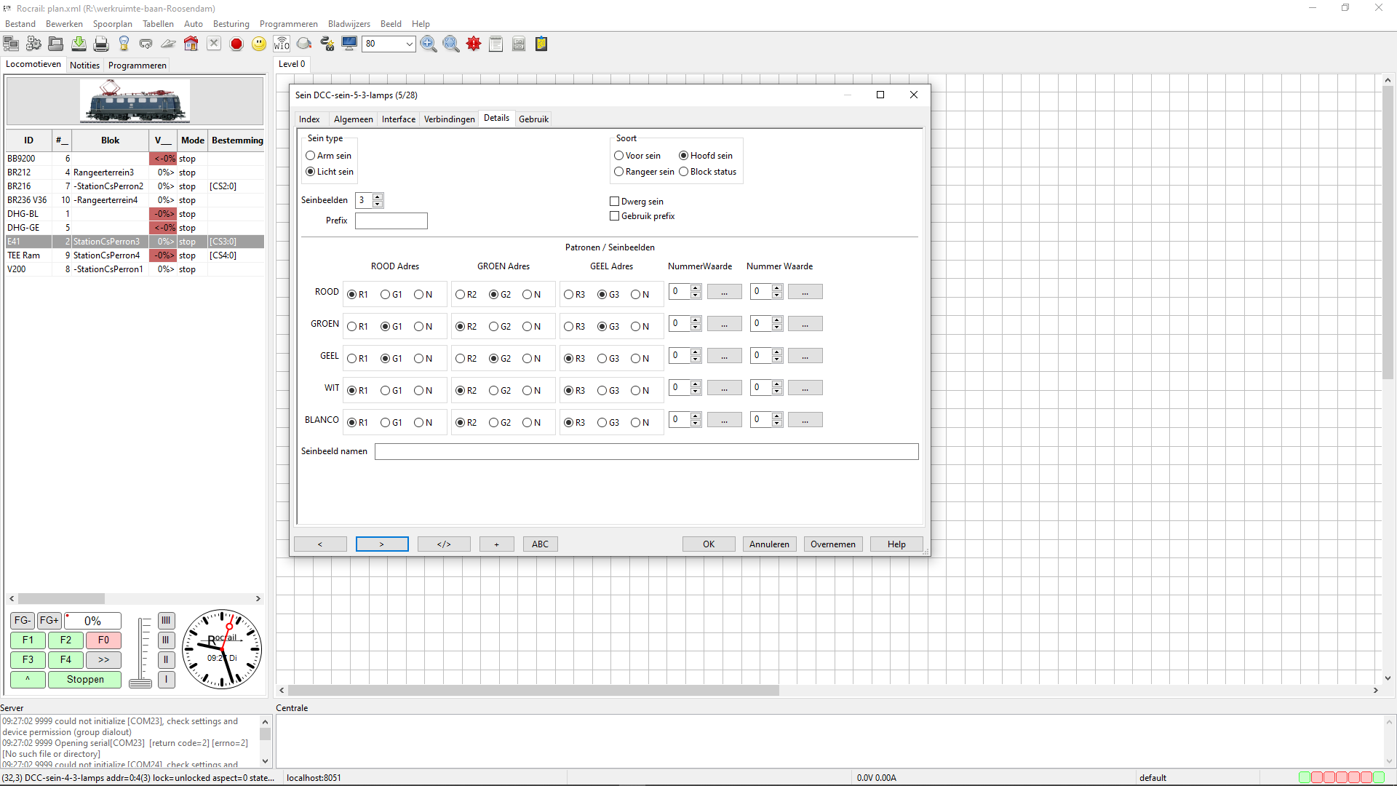Check the Gebruik prefix checkbox
The height and width of the screenshot is (786, 1397).
(x=615, y=216)
